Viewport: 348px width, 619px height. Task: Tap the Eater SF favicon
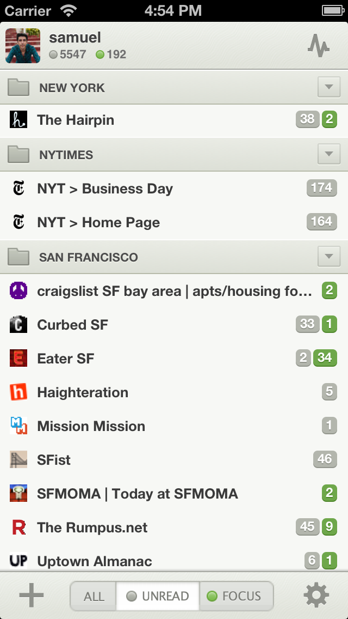18,359
